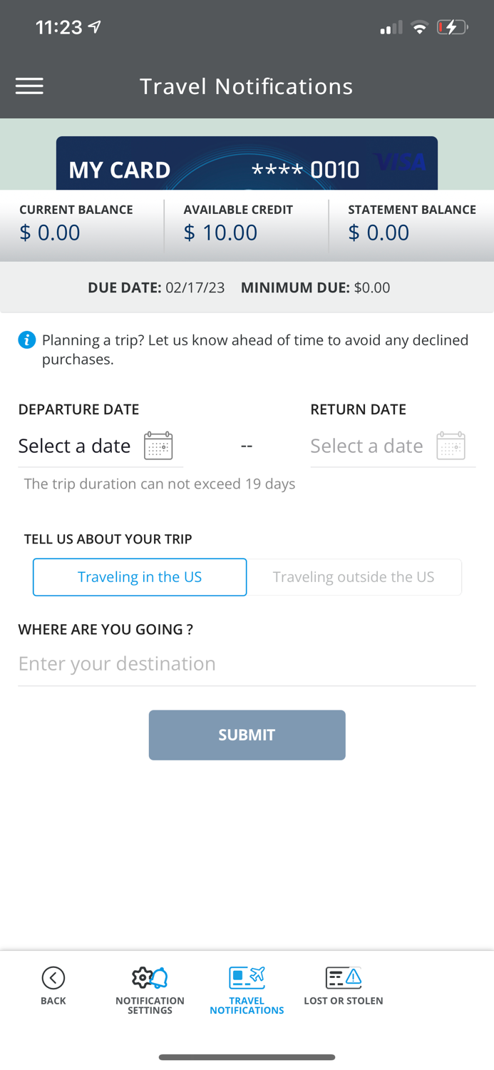Tap the My Card Visa image
The height and width of the screenshot is (1070, 494).
[247, 164]
